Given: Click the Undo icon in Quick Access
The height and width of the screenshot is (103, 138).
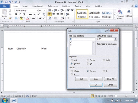Looking at the screenshot, I should [10, 2].
